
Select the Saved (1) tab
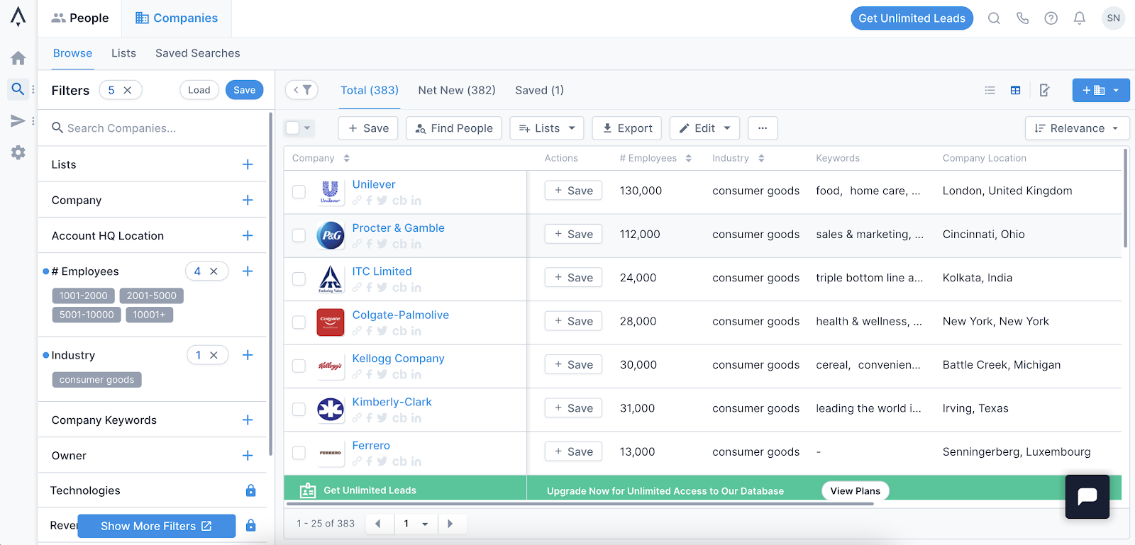pos(539,90)
